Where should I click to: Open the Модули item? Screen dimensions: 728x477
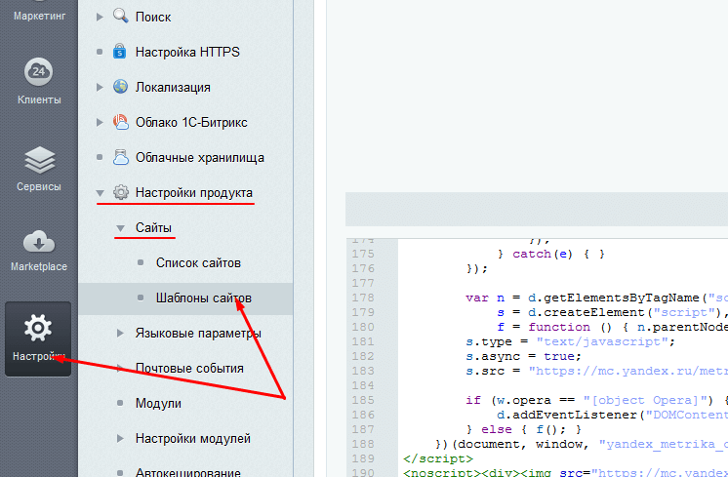(158, 403)
